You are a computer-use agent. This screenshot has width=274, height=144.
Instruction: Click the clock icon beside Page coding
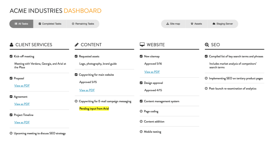point(141,111)
